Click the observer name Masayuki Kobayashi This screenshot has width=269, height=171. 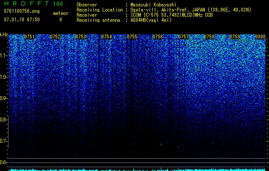click(x=154, y=5)
